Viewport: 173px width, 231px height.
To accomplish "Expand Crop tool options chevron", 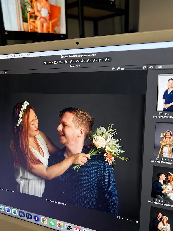I will pos(62,62).
